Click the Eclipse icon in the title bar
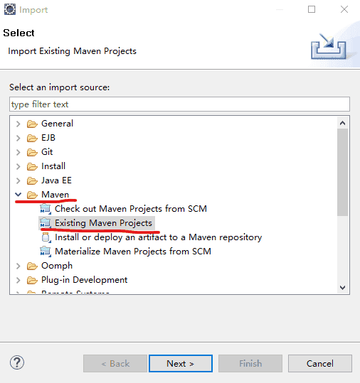Viewport: 360px width, 383px height. click(x=10, y=9)
